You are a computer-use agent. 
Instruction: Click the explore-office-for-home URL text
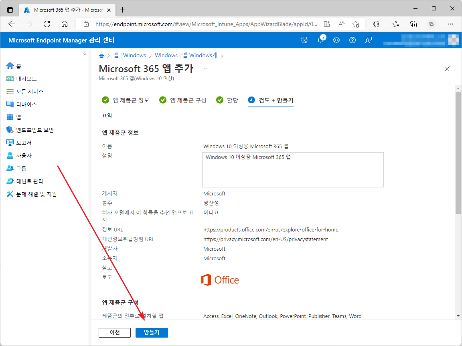coord(271,230)
